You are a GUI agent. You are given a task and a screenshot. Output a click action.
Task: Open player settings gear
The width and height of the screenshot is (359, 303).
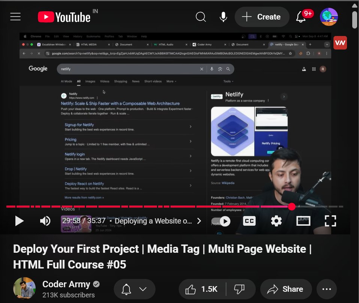(x=276, y=221)
